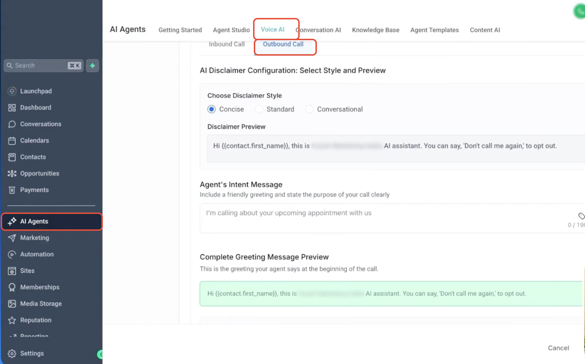Click the Settings gear icon

tap(12, 354)
